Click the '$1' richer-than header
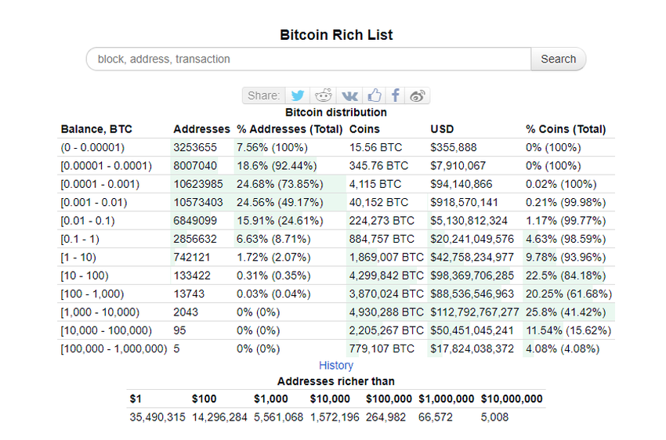The image size is (666, 440). [x=136, y=399]
